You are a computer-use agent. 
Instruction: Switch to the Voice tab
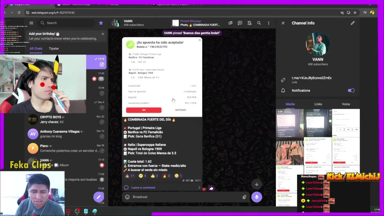click(346, 104)
